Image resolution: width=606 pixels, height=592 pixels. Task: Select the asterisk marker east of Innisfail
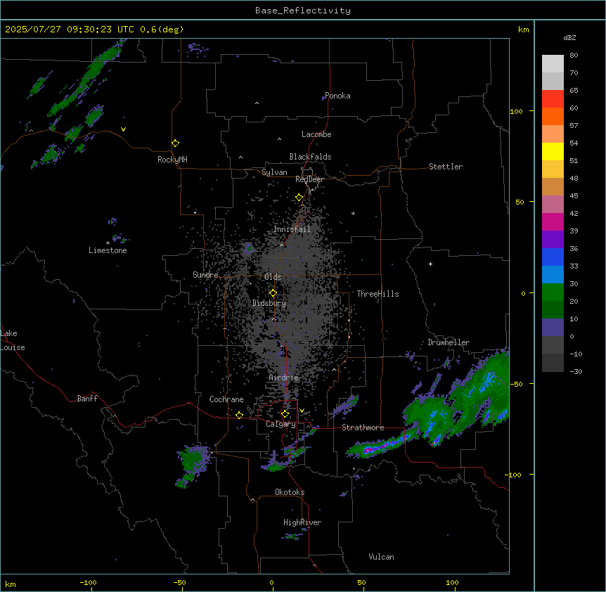(353, 213)
